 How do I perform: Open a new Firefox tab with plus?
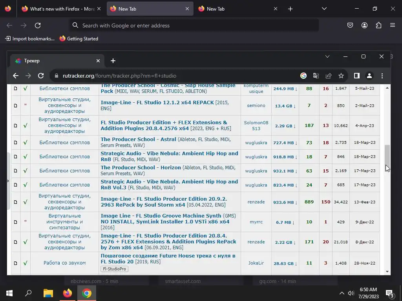290,9
